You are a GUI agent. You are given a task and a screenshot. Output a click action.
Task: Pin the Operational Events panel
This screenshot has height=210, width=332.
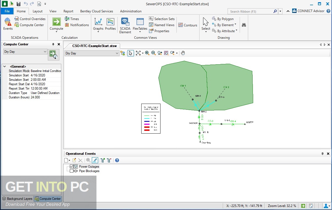click(323, 154)
